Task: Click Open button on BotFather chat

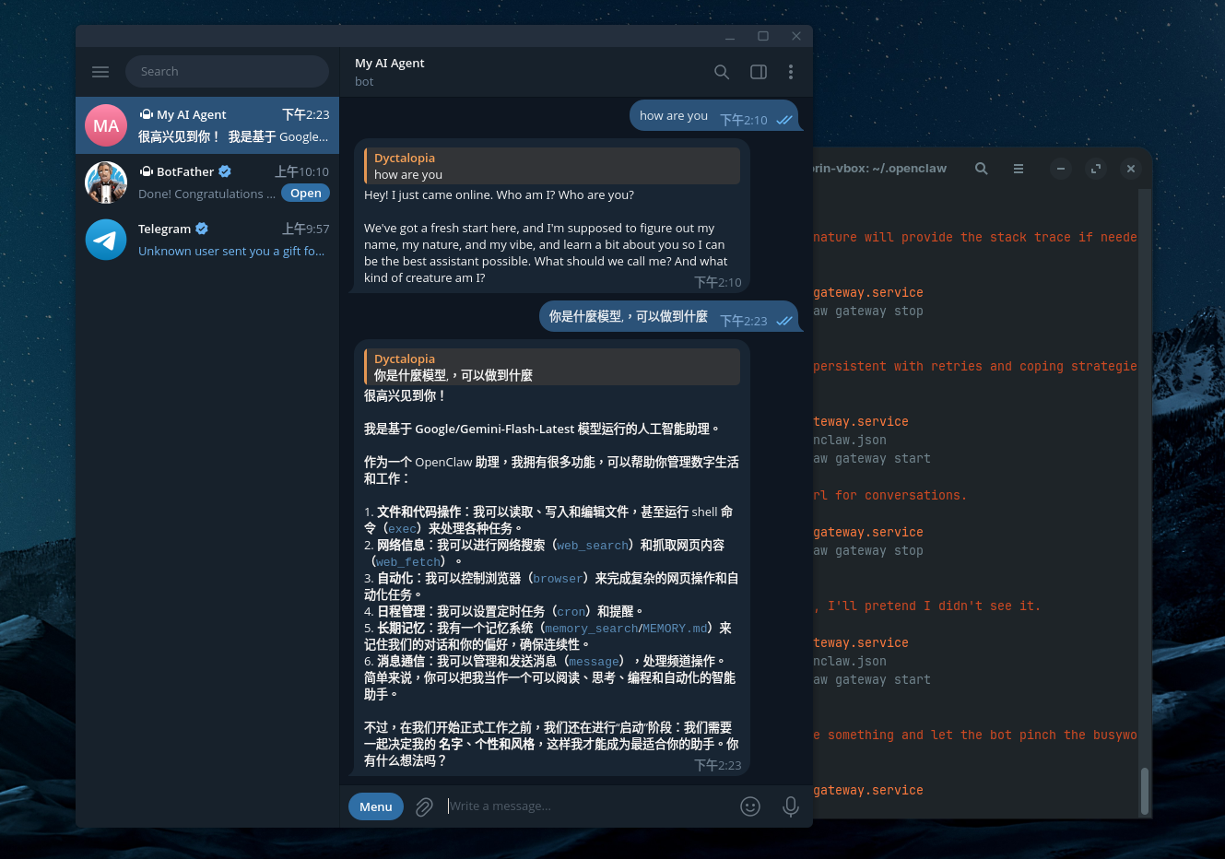Action: pos(305,194)
